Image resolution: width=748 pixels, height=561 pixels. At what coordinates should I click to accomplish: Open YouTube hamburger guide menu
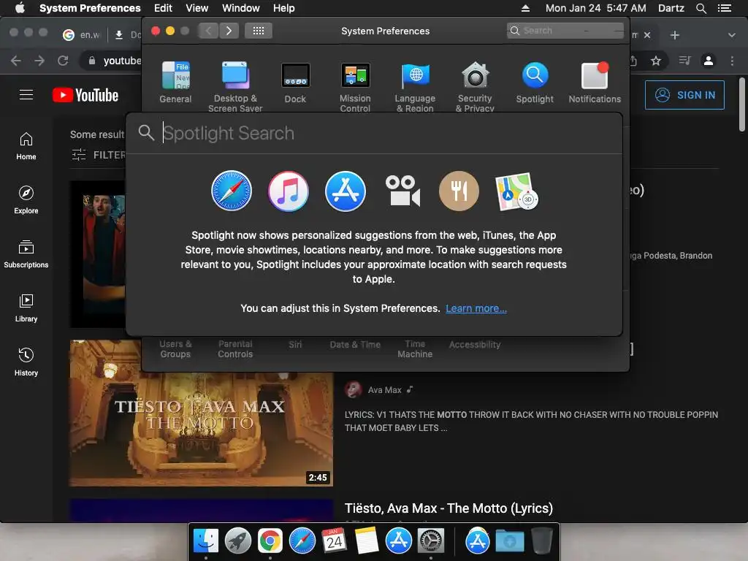26,95
